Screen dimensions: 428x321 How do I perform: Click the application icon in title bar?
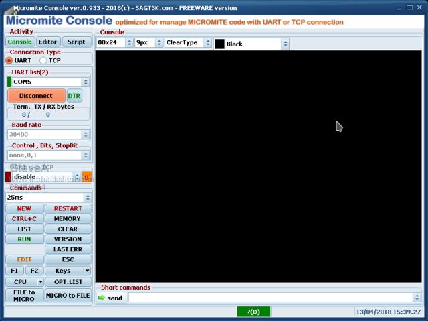coord(7,5)
